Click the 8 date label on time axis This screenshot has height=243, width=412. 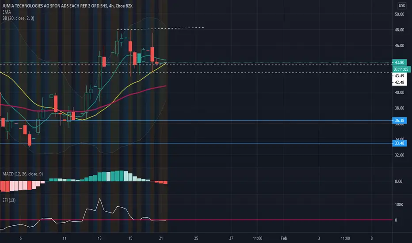371,238
